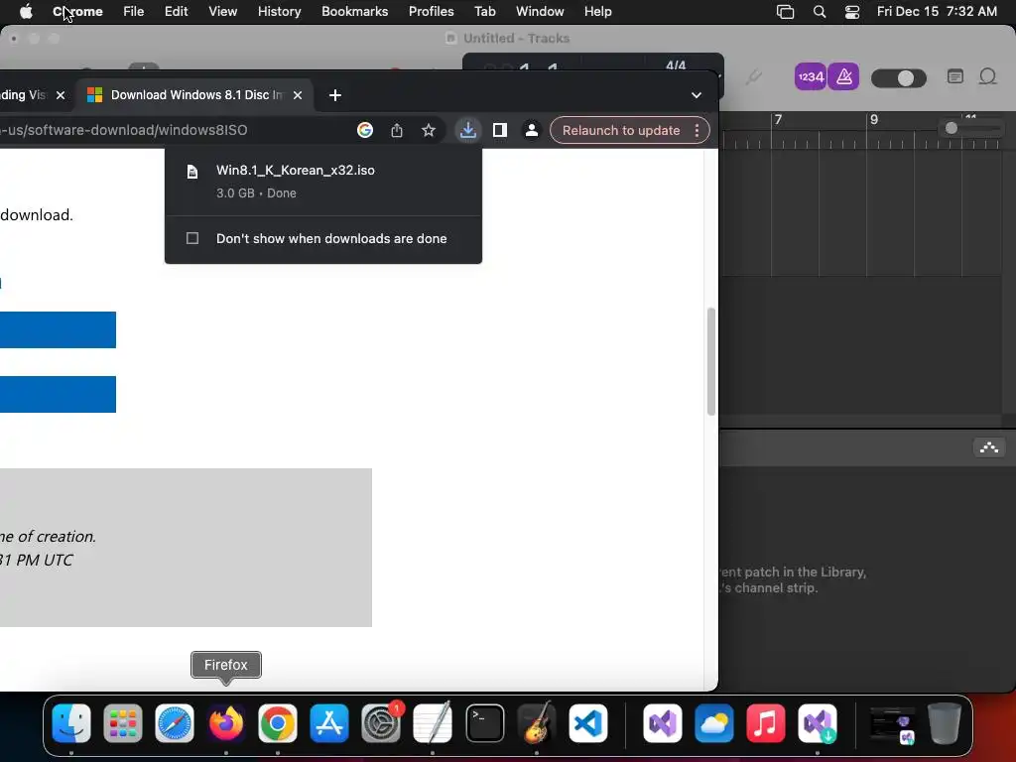
Task: Launch Safari from the dock
Action: [175, 723]
